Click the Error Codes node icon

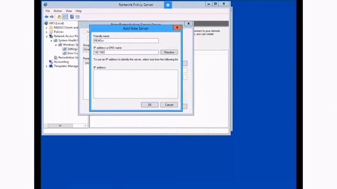64,53
